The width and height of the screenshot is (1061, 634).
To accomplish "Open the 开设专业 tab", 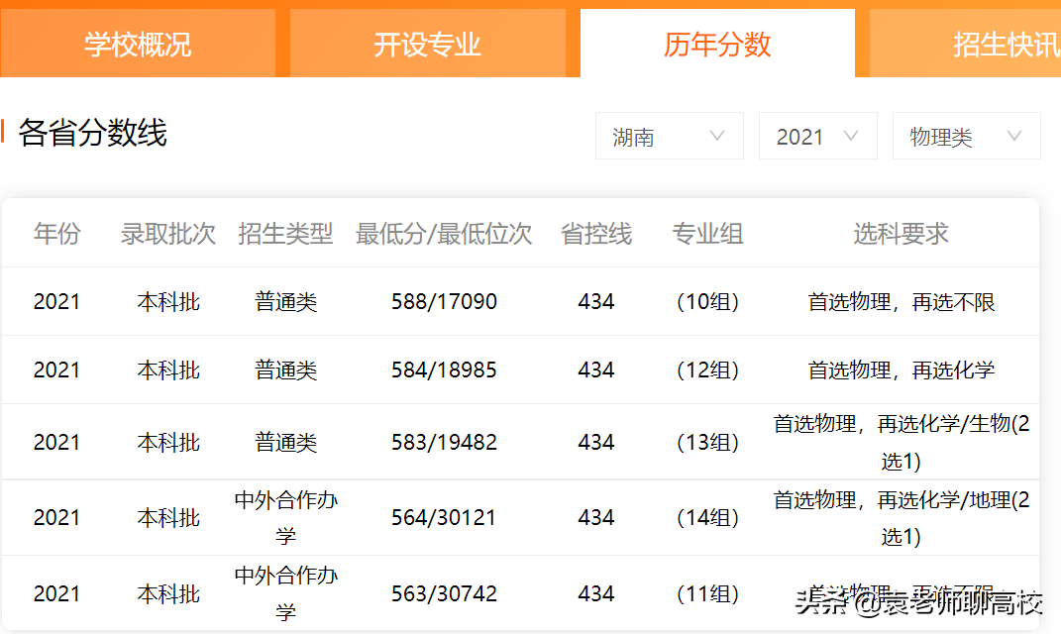I will tap(427, 43).
